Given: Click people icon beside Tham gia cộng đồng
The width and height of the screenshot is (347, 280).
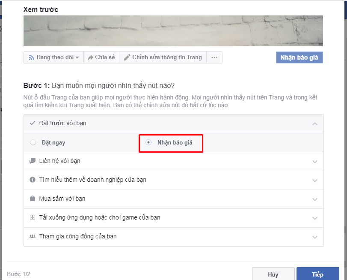Looking at the screenshot, I should [33, 236].
